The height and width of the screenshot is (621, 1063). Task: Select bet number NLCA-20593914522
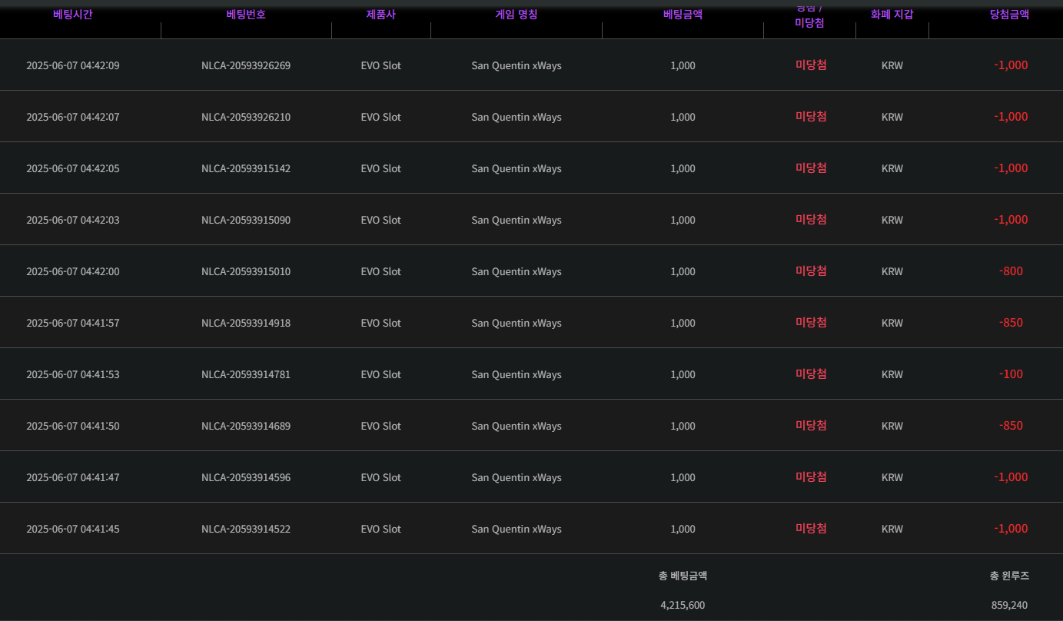pyautogui.click(x=246, y=530)
